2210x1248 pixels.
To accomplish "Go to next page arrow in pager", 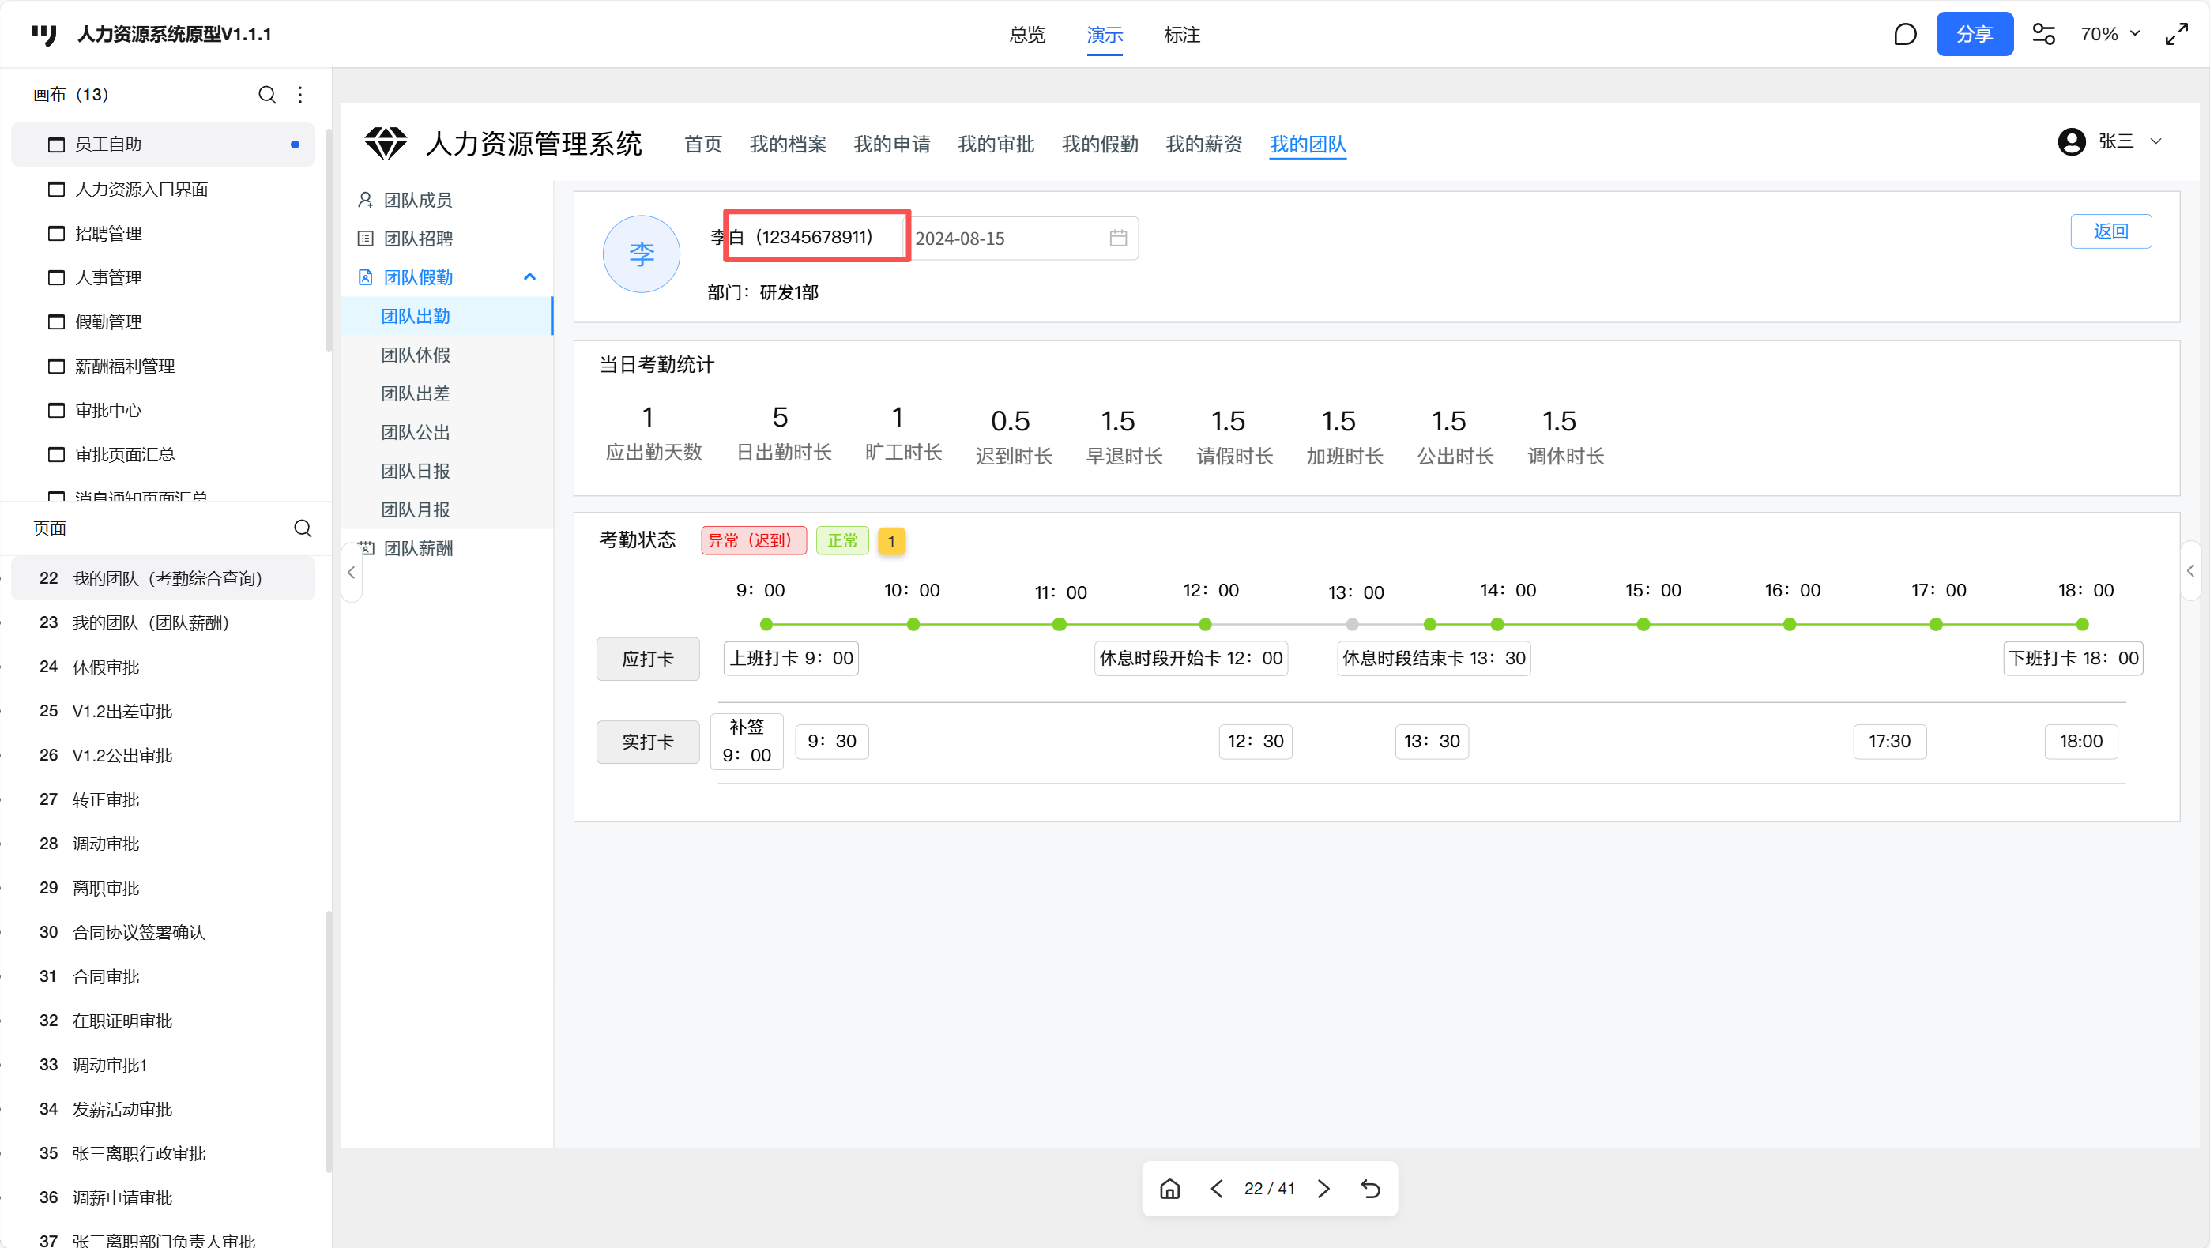I will click(1323, 1189).
